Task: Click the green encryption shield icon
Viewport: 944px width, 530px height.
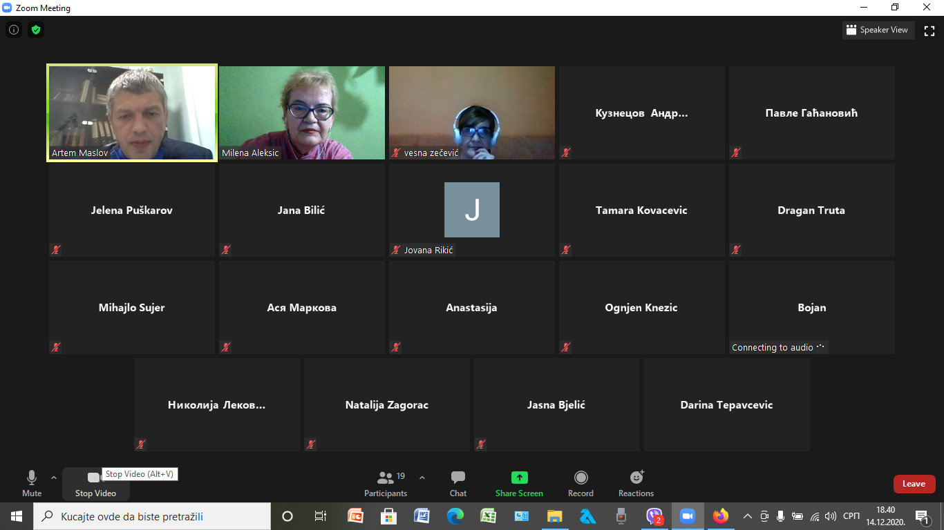Action: [x=36, y=30]
